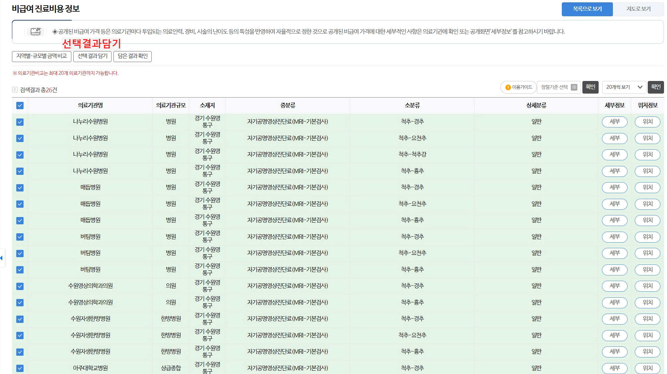Screen dimensions: 667x374
Task: Open 담은 결과 확인
Action: pyautogui.click(x=132, y=56)
